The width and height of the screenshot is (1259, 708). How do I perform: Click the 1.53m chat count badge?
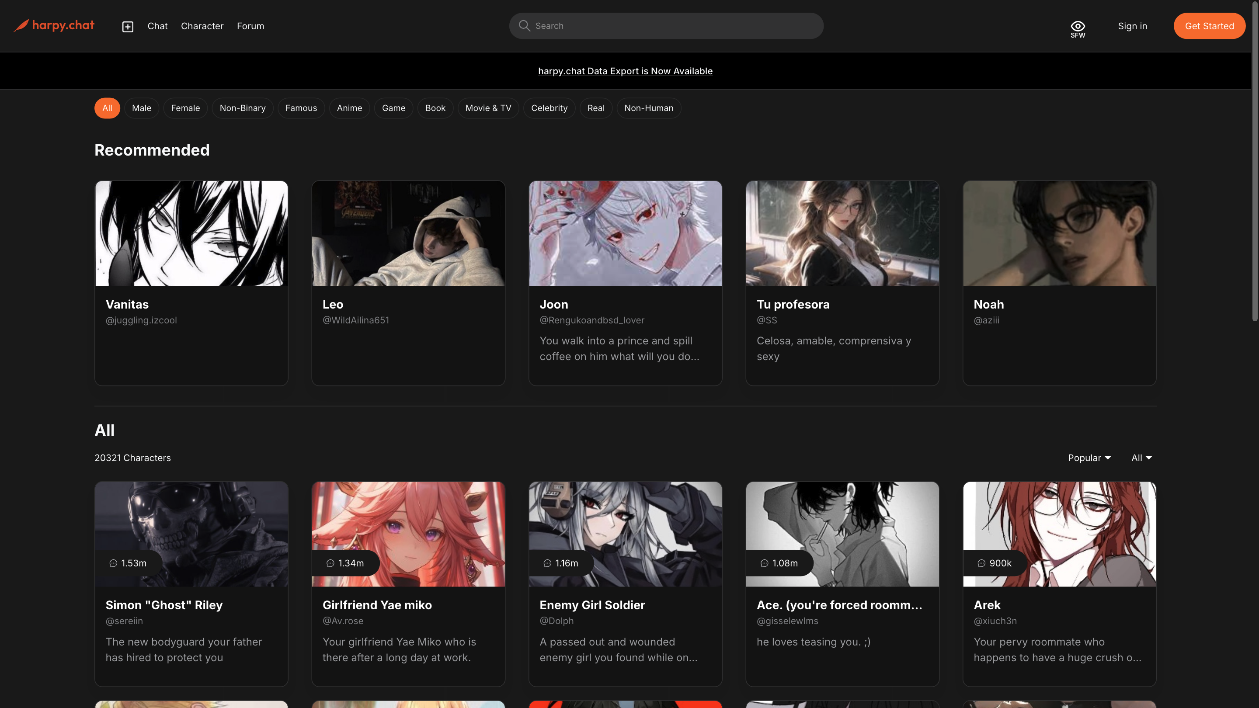click(128, 563)
